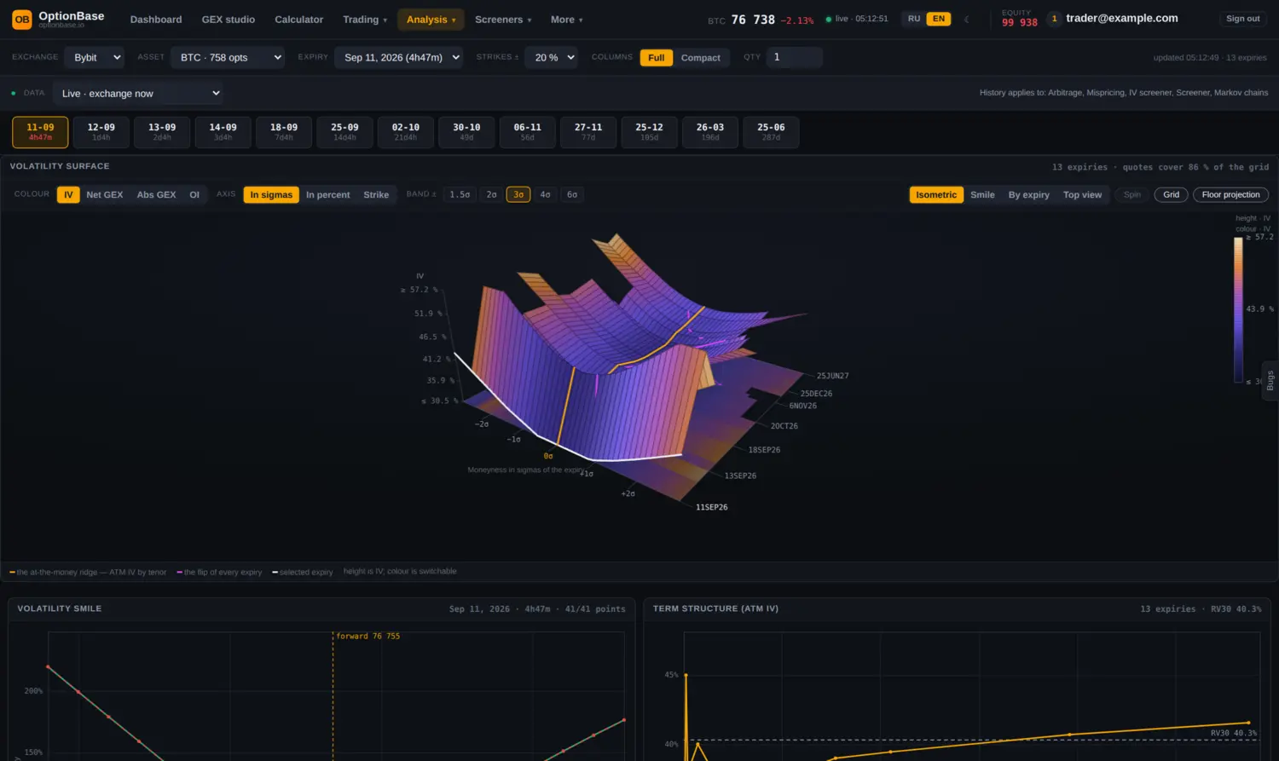Open the Data dropdown showing Live · exchange now
Viewport: 1279px width, 761px height.
[x=138, y=93]
